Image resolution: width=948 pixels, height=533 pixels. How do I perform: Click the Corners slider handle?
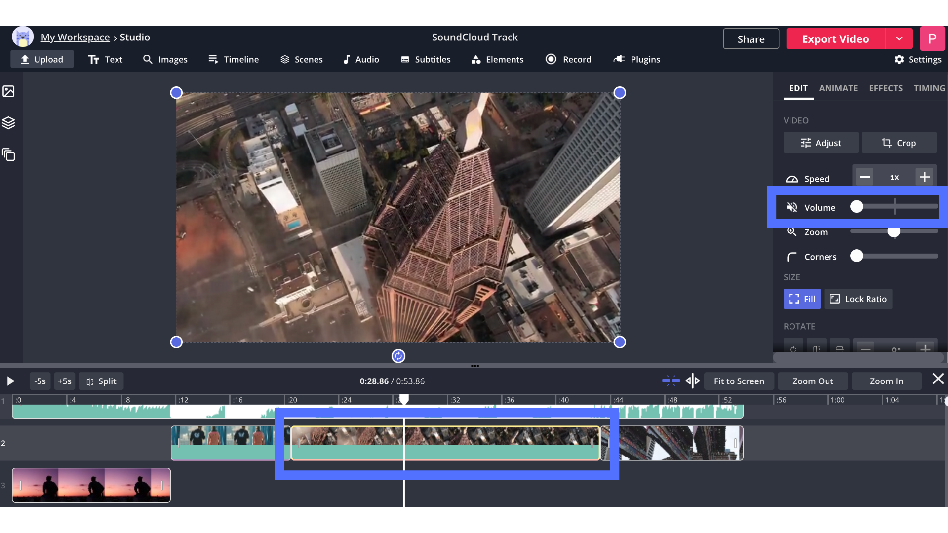pos(857,256)
